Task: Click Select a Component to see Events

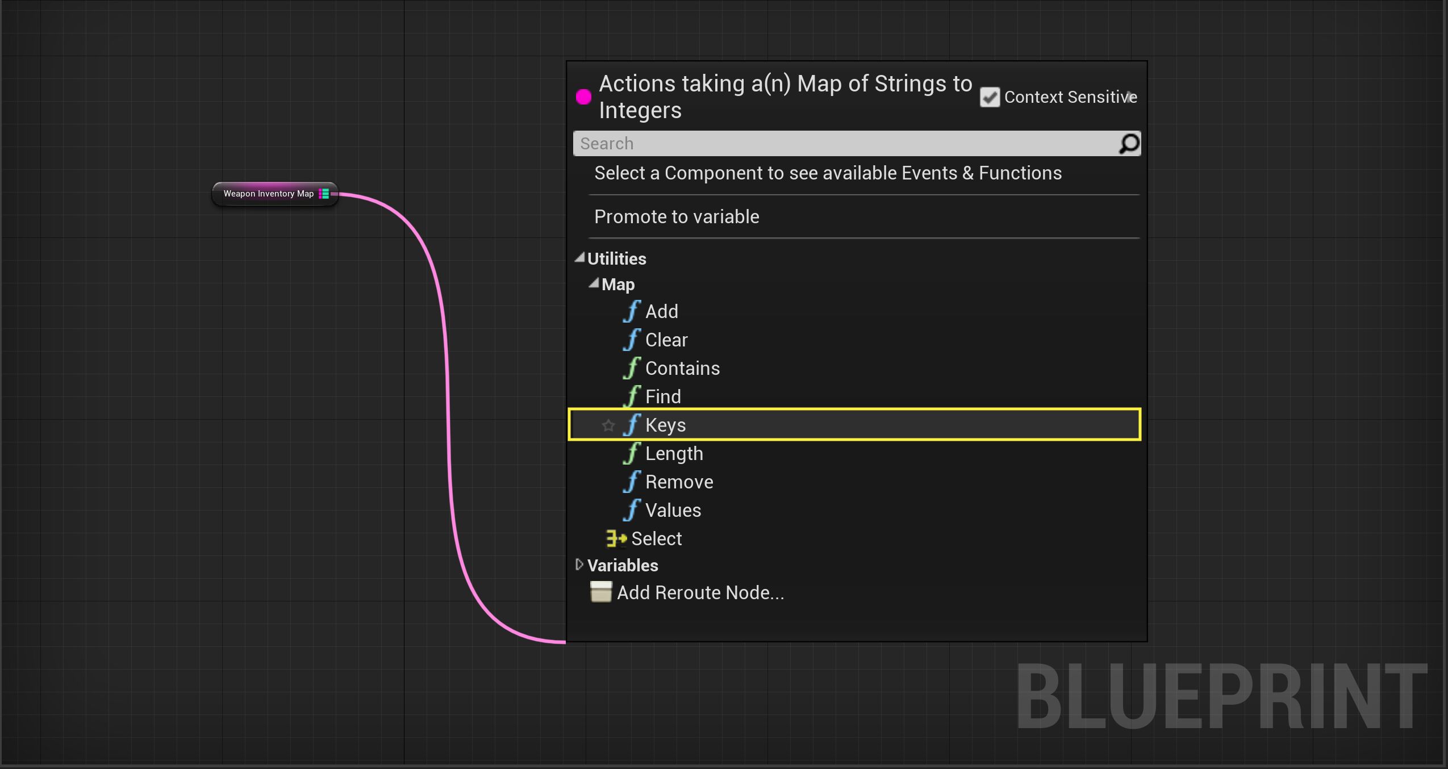Action: (827, 173)
